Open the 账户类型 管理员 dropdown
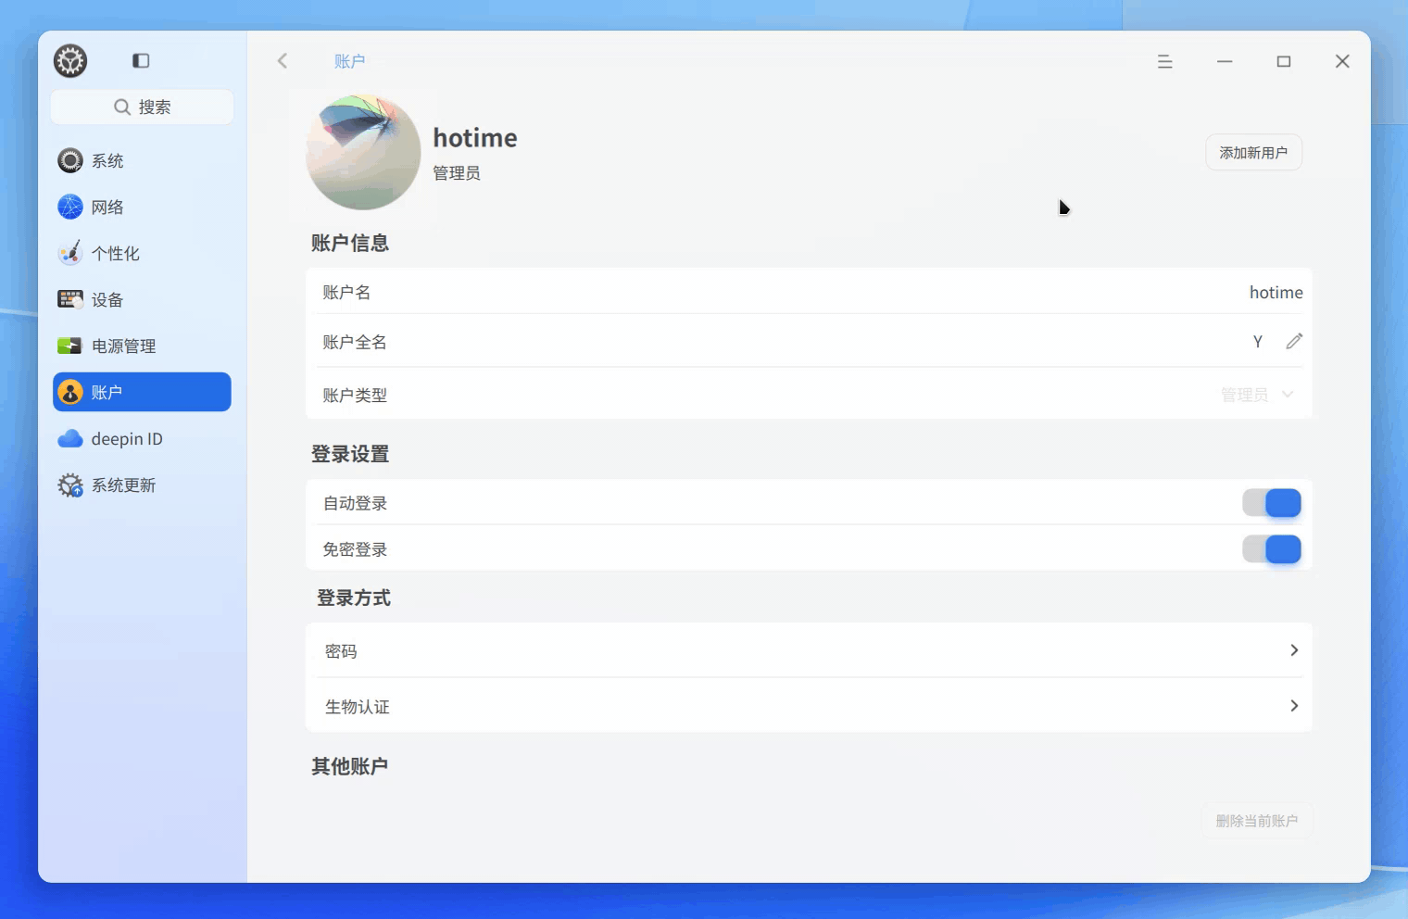 coord(1257,395)
